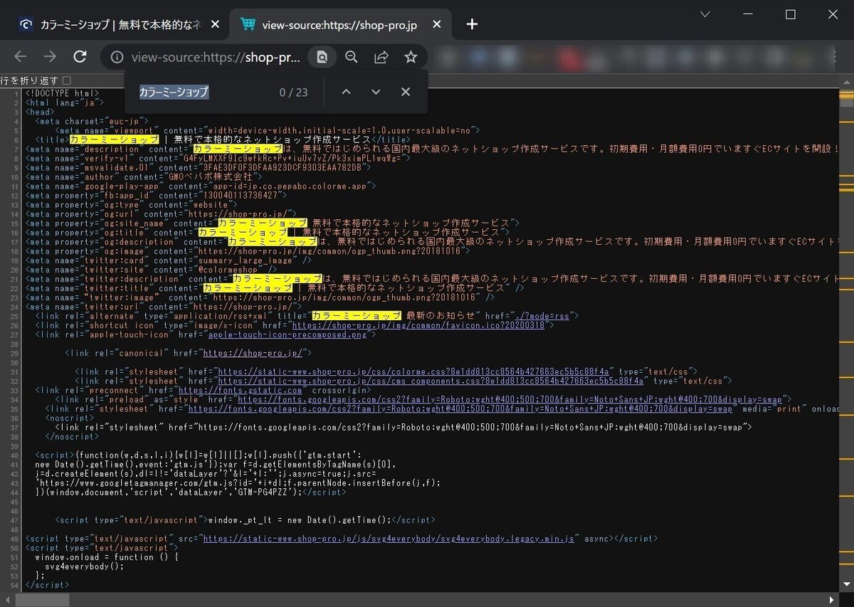Open the svg4everybody.legacy.min.js script link
The width and height of the screenshot is (854, 607).
click(x=389, y=539)
